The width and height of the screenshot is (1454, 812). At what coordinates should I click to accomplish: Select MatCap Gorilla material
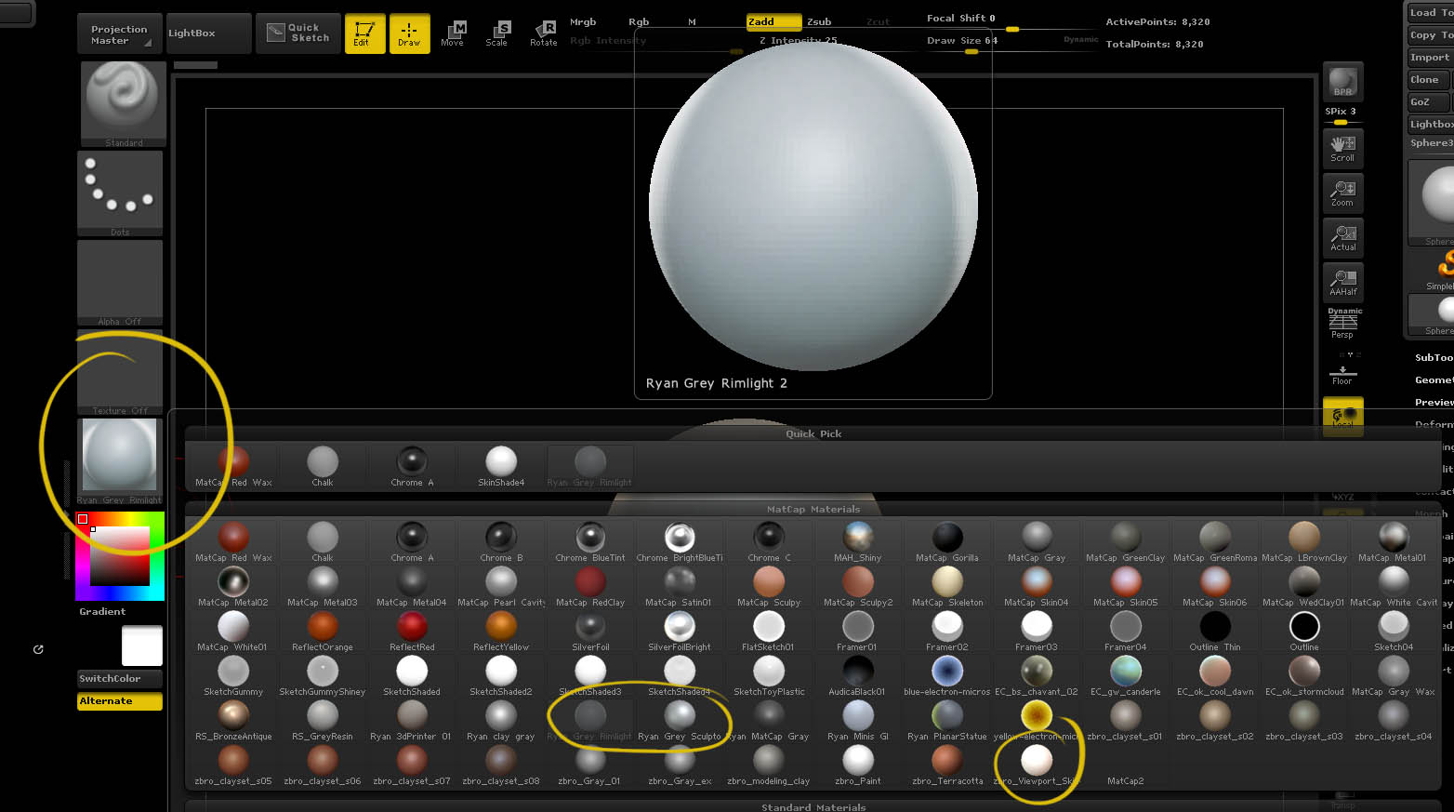(947, 541)
